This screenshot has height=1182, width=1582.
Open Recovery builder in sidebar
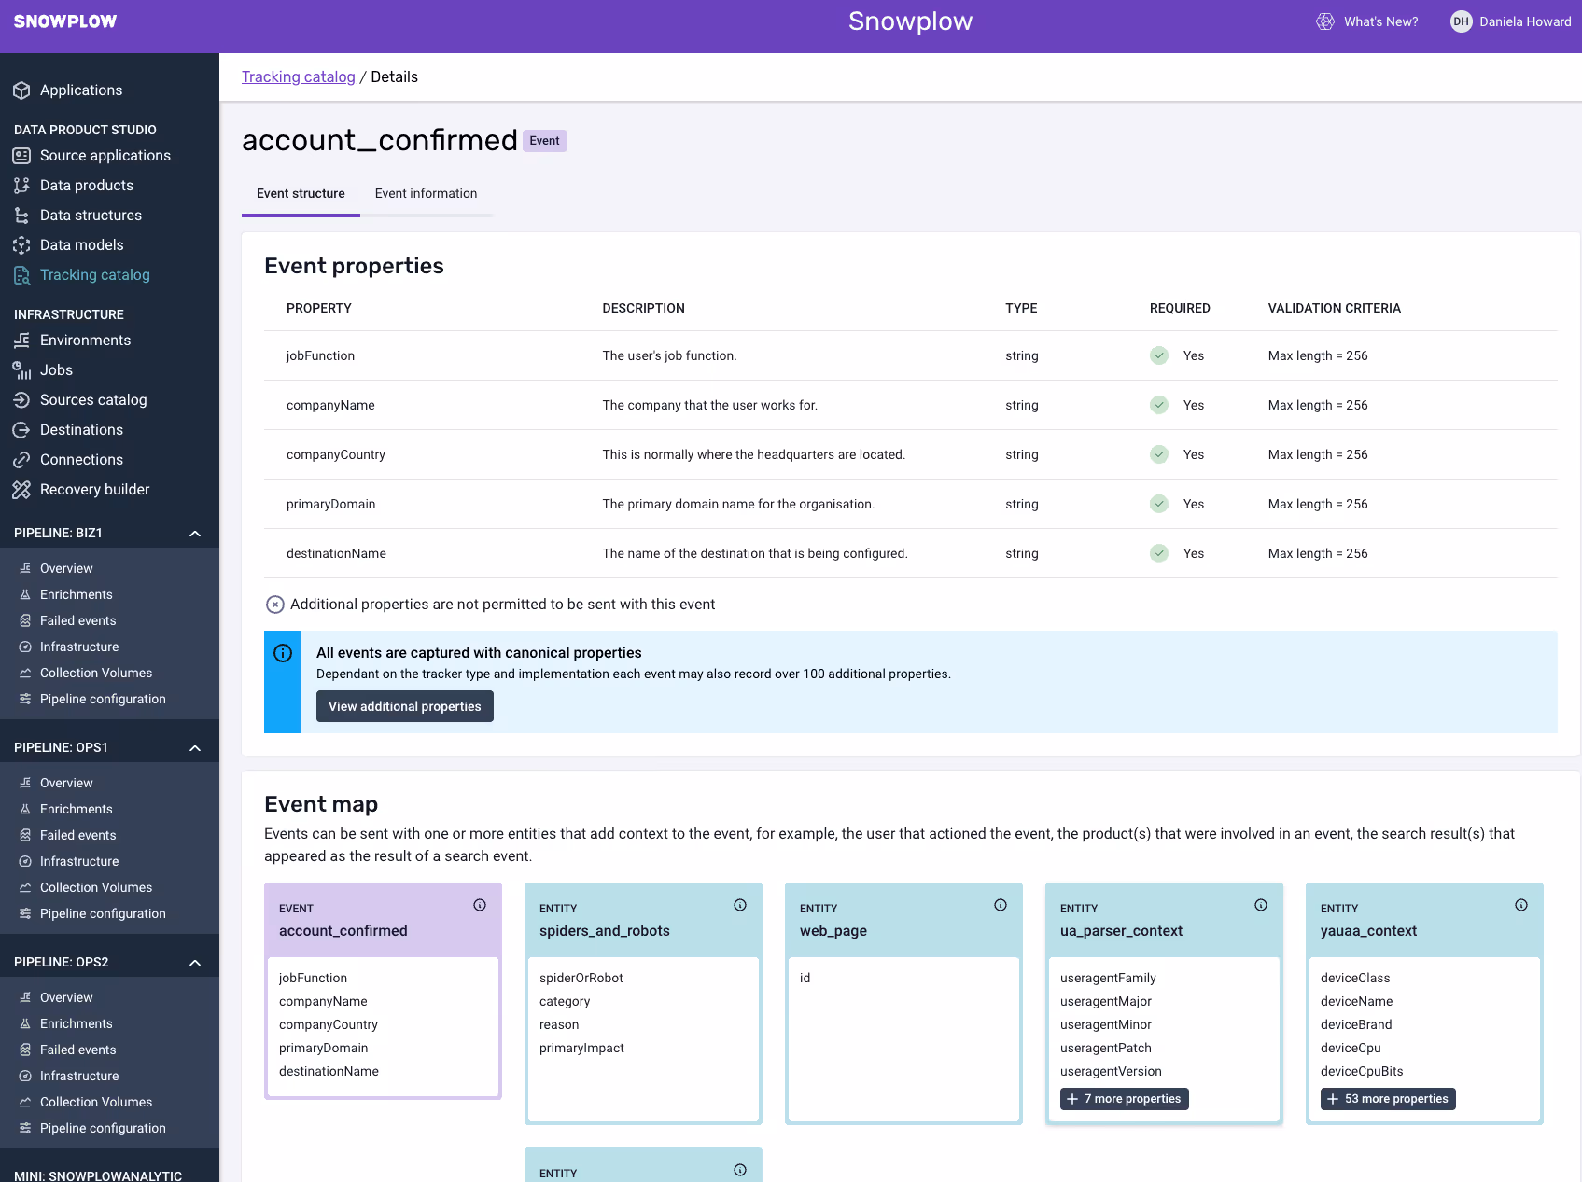tap(95, 490)
